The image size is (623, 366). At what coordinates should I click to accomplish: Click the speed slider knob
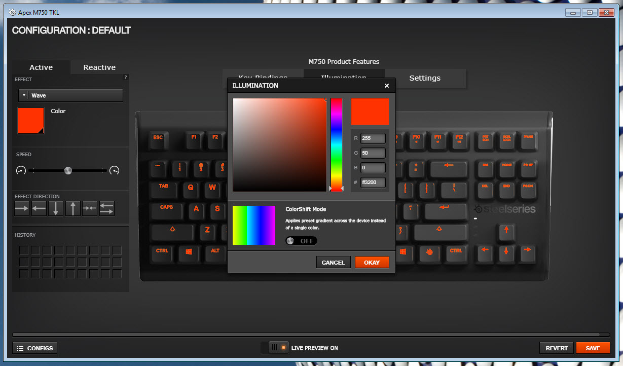tap(68, 170)
